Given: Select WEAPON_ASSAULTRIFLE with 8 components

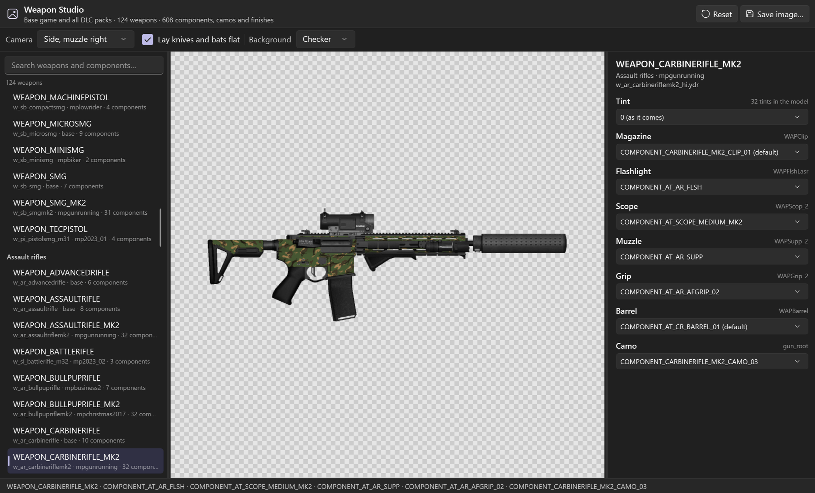Looking at the screenshot, I should pyautogui.click(x=85, y=303).
